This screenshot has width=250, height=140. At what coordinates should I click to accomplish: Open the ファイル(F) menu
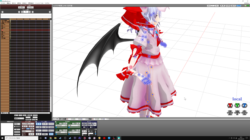[x=3, y=3]
